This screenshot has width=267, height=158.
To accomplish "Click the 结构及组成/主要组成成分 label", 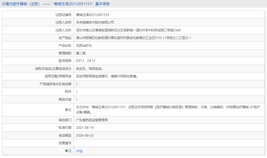I will click(x=53, y=69).
